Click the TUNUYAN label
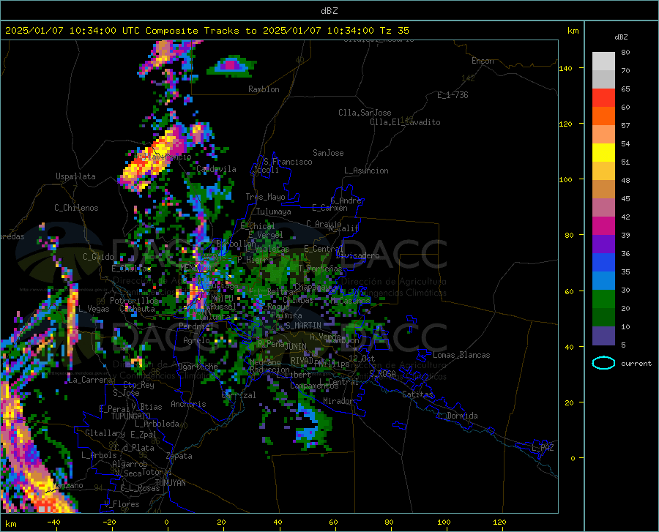The height and width of the screenshot is (532, 659). coord(170,483)
